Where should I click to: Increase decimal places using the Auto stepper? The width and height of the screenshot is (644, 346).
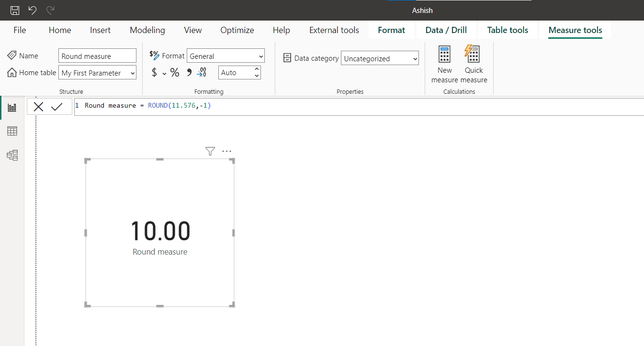257,69
